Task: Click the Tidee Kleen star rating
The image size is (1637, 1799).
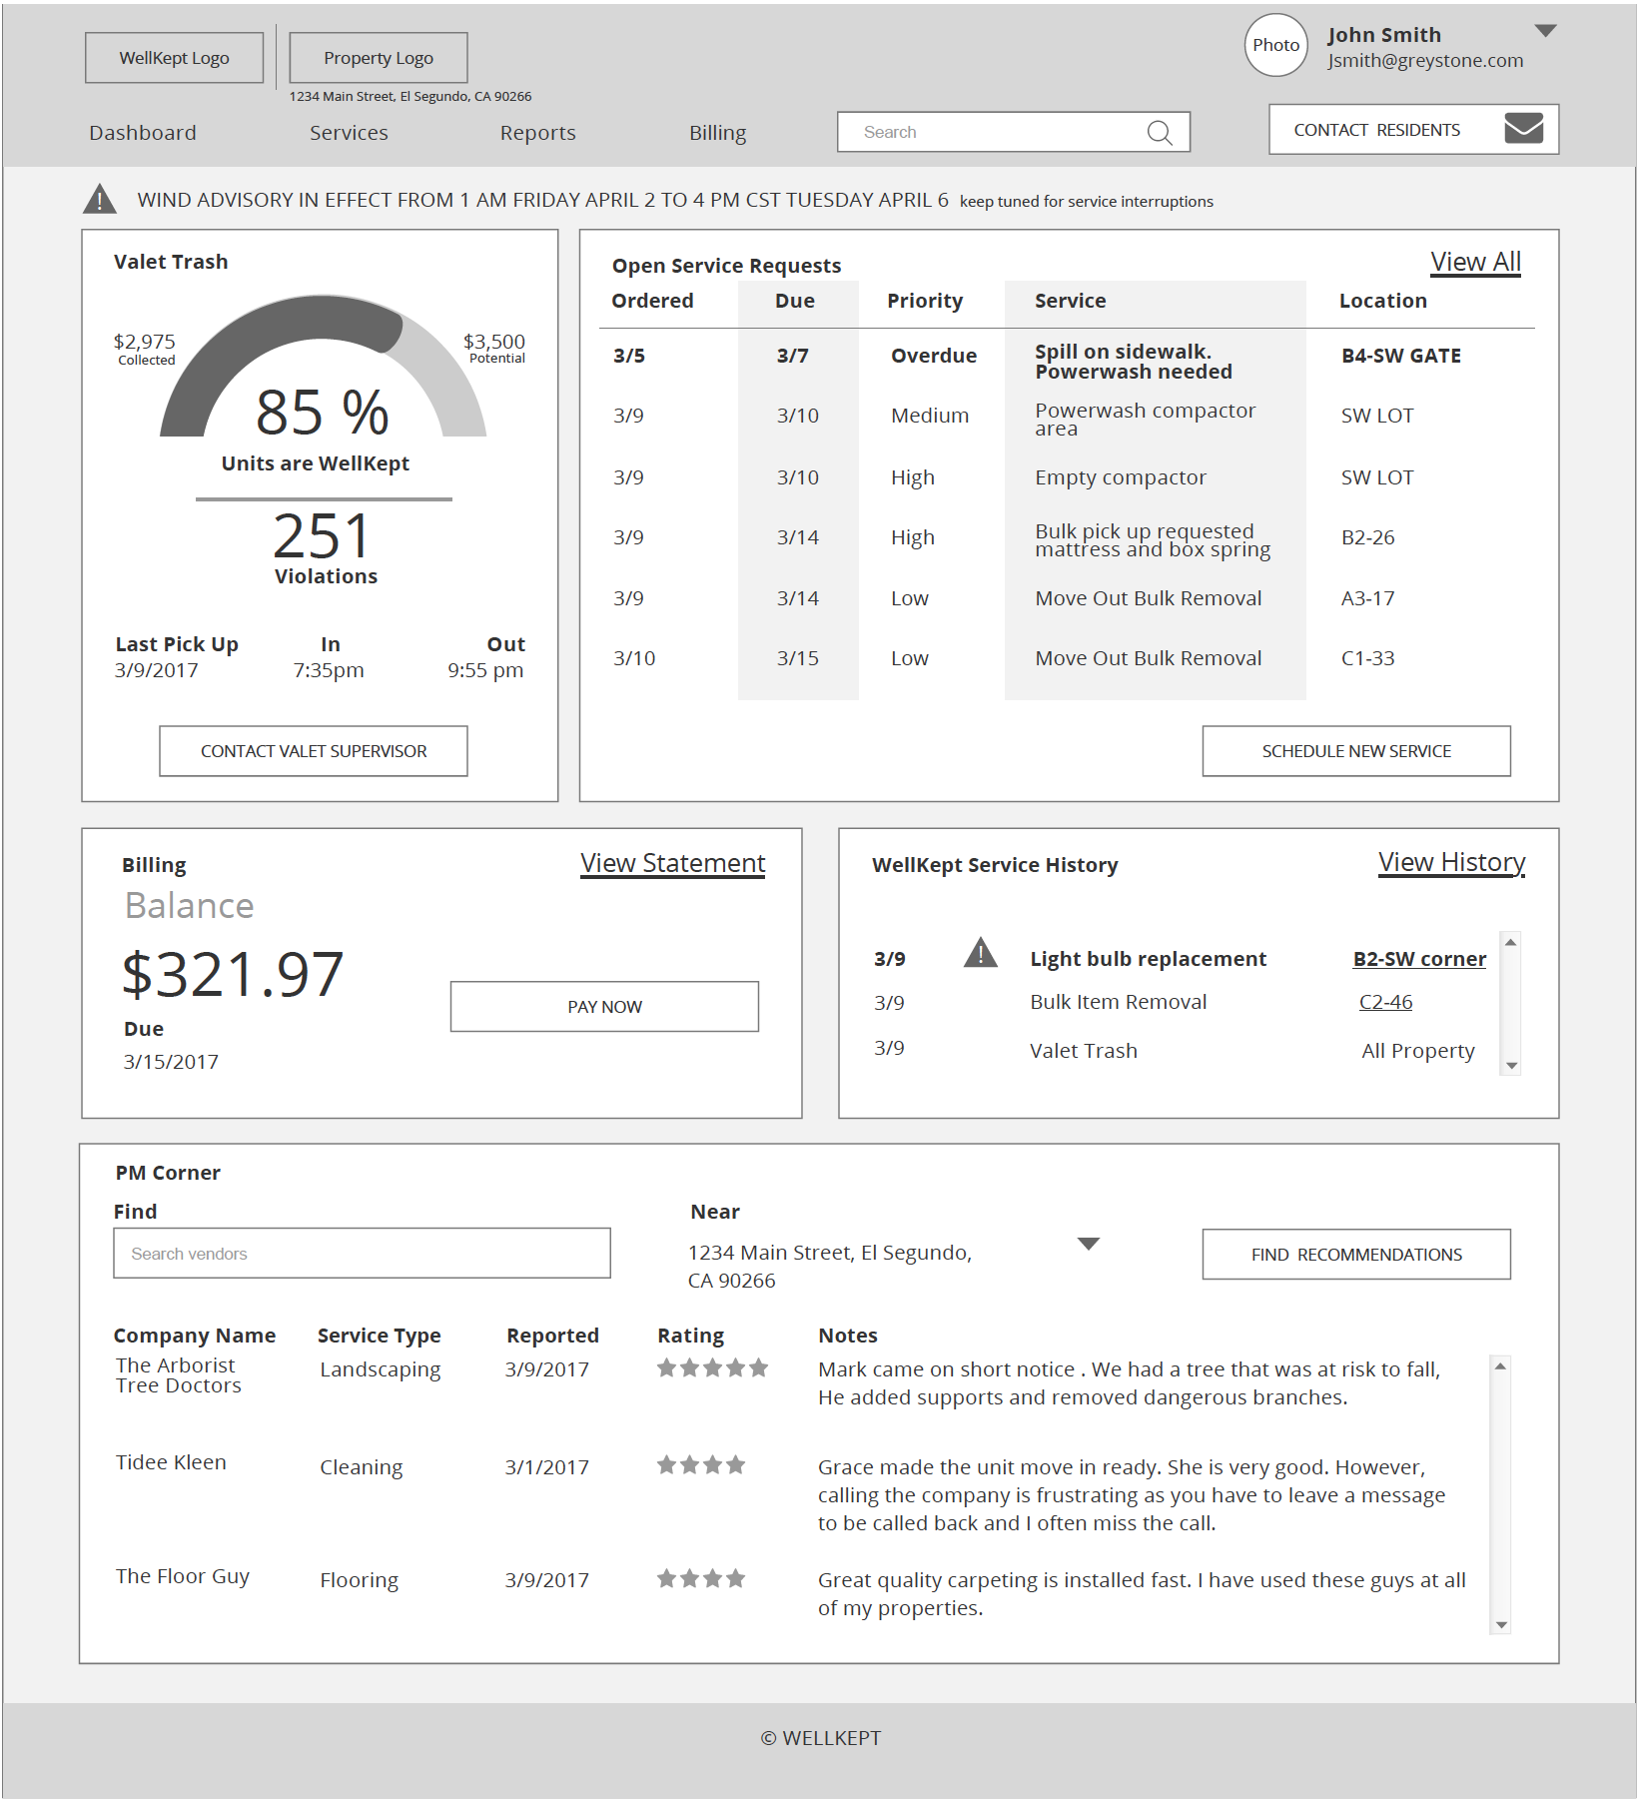Action: (x=701, y=1465)
